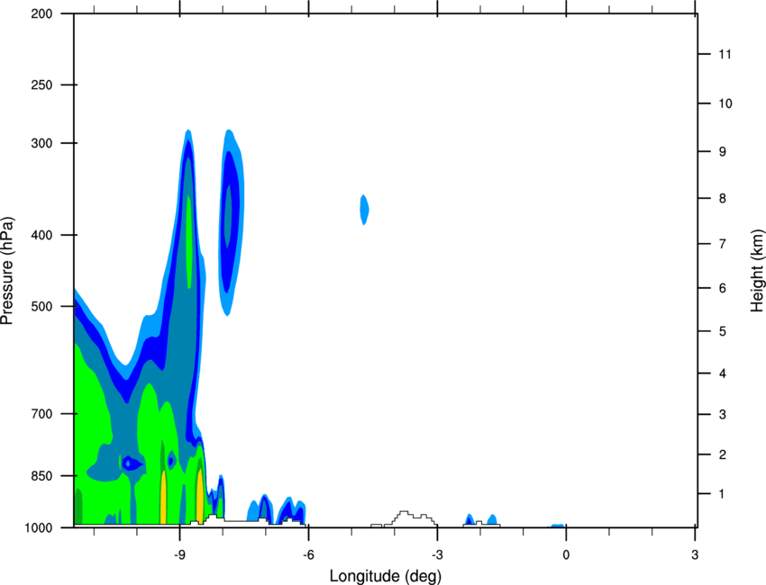The height and width of the screenshot is (585, 766).
Task: Click the 6 km height label
Action: coord(723,288)
